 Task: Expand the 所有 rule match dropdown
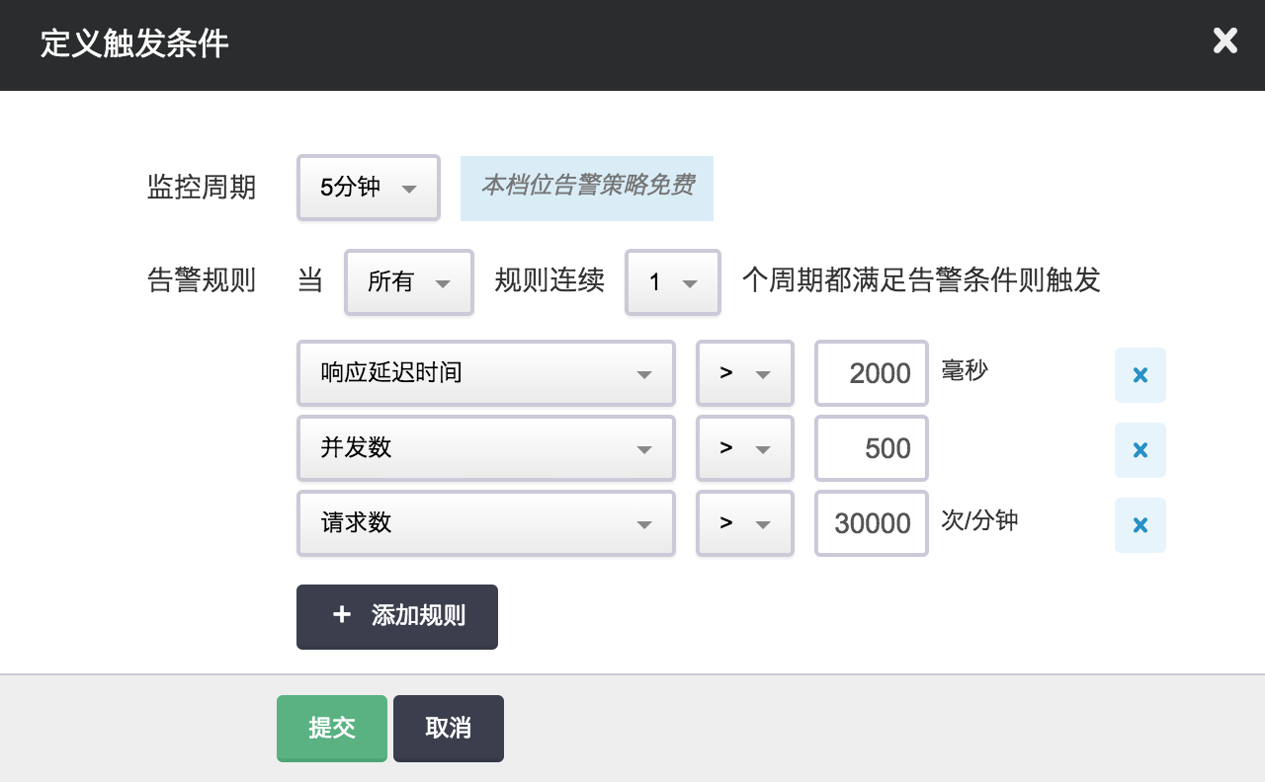(x=408, y=282)
